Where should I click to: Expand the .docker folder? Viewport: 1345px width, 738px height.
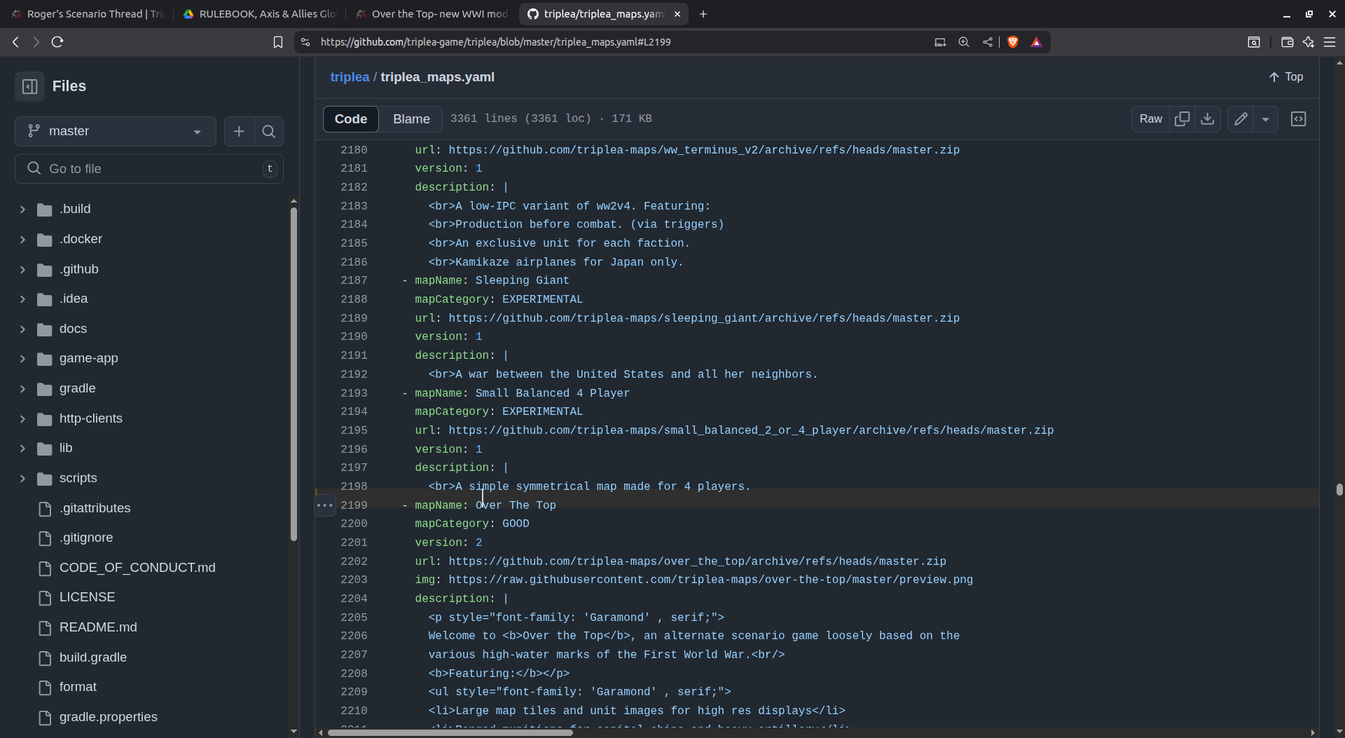coord(22,240)
